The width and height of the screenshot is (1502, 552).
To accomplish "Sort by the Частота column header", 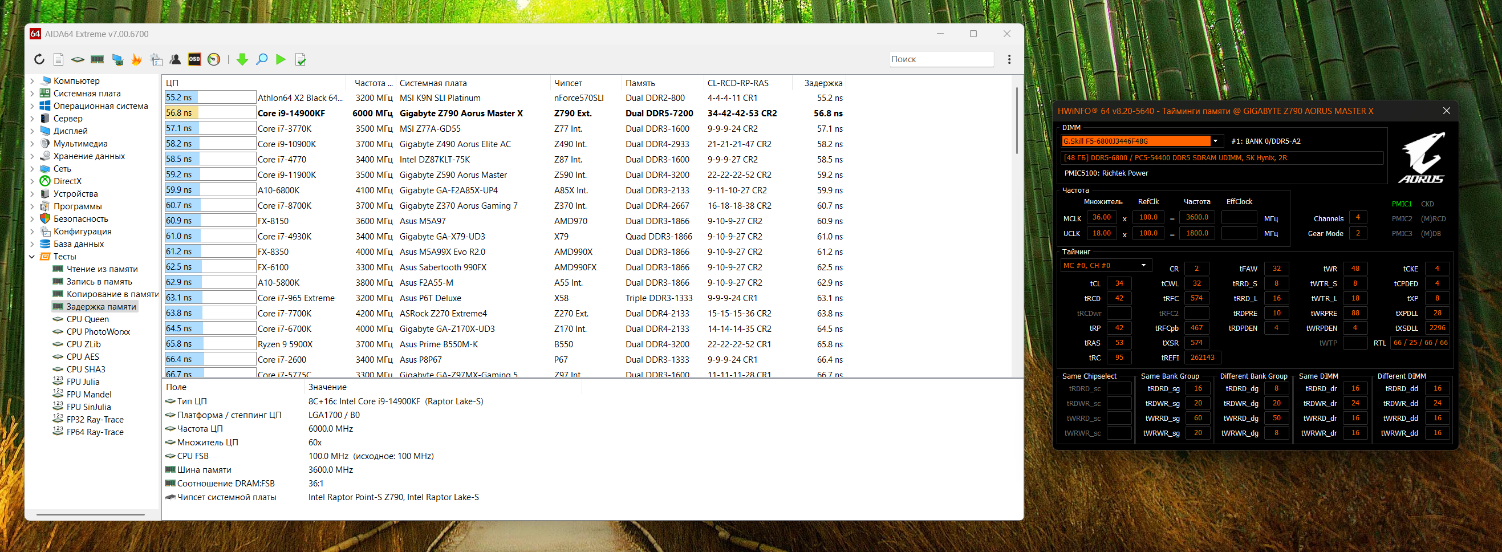I will 371,83.
